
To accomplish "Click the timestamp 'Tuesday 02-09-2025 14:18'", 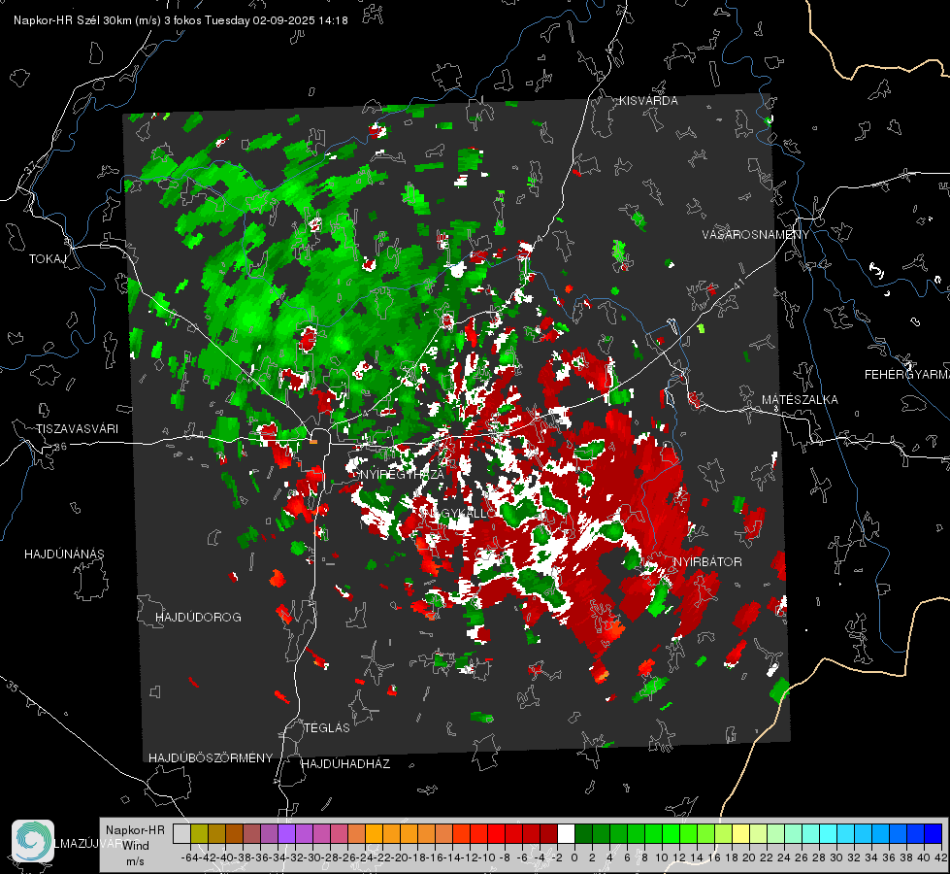I will (277, 20).
